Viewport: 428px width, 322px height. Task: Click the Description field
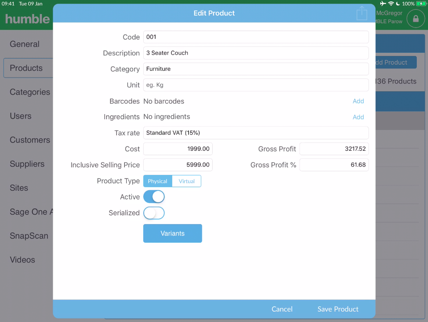tap(256, 53)
